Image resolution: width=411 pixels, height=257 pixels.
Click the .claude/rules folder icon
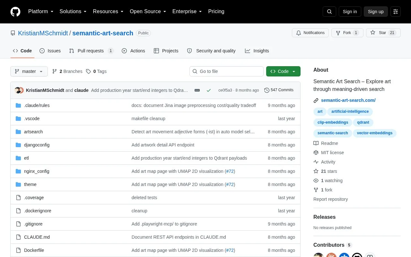18,105
